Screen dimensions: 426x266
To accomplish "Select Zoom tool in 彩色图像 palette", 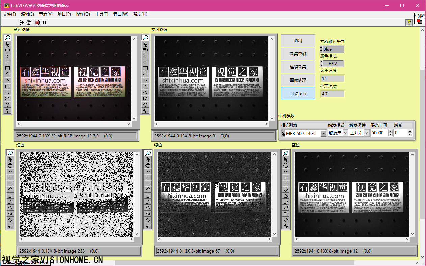I will [7, 38].
